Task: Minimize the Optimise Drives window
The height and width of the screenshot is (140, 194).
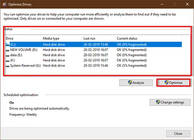Action: point(162,4)
